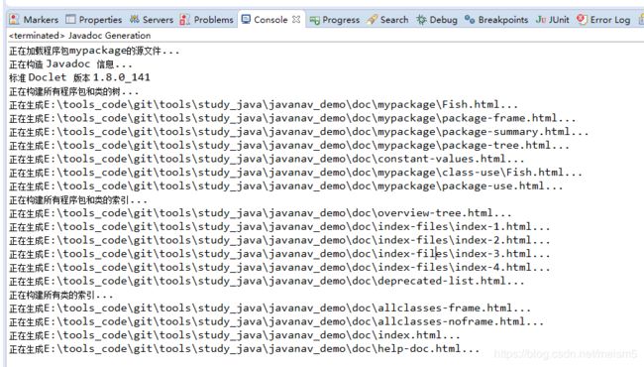Click the Fish.html output line under doc\mypackage
This screenshot has height=367, width=644.
tap(264, 105)
